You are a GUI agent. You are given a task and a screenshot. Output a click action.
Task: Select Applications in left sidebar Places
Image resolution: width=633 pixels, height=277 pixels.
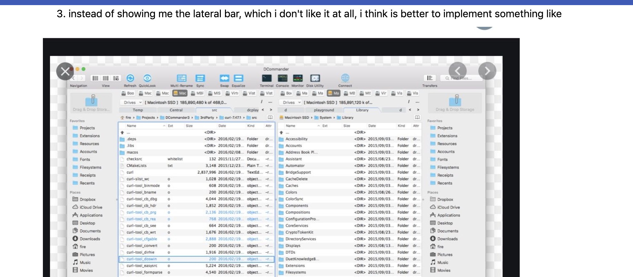pyautogui.click(x=91, y=215)
